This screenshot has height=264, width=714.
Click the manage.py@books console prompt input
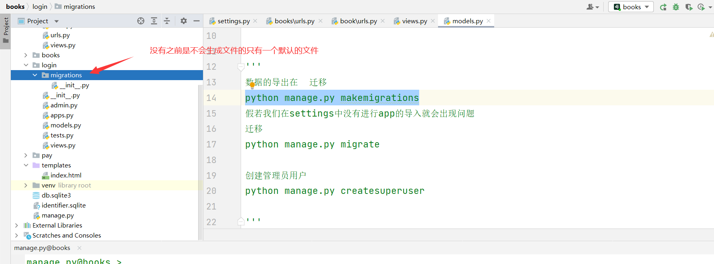[74, 261]
